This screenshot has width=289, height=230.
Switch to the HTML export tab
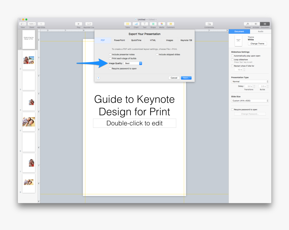point(153,40)
